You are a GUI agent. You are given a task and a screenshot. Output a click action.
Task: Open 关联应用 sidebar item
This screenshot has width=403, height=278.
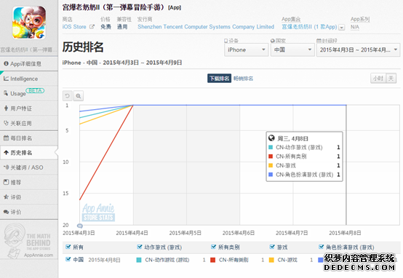point(29,123)
